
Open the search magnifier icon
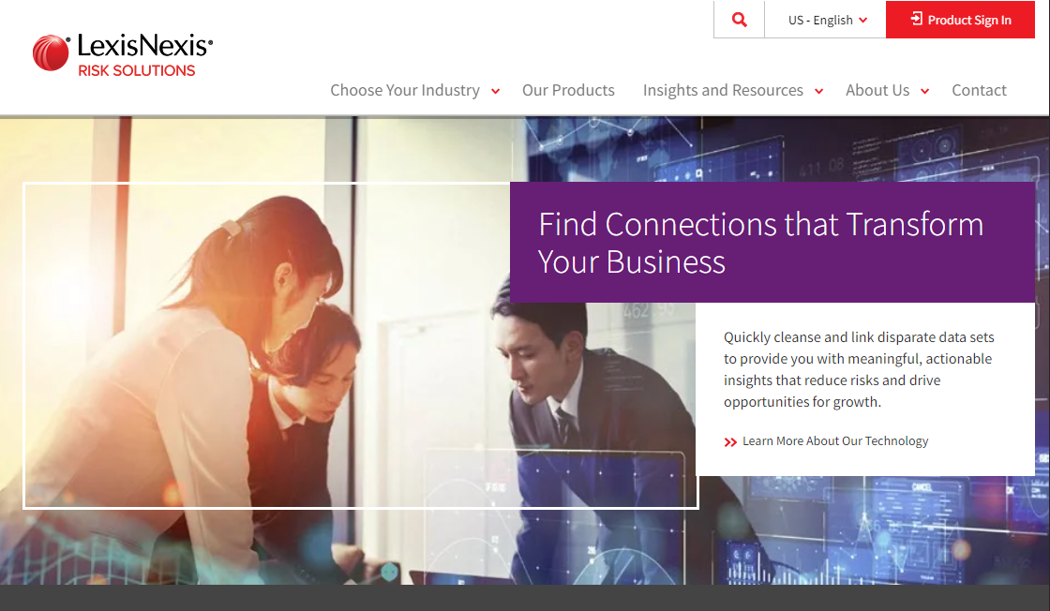[x=740, y=20]
